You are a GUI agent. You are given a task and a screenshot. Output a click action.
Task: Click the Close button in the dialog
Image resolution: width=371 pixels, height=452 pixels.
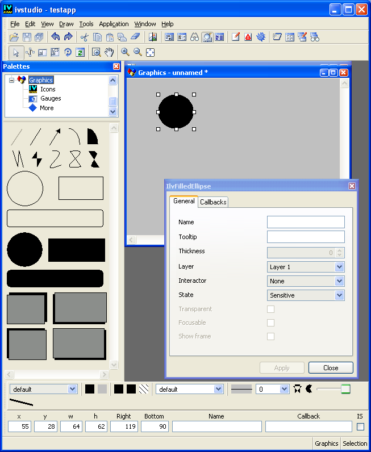(331, 368)
